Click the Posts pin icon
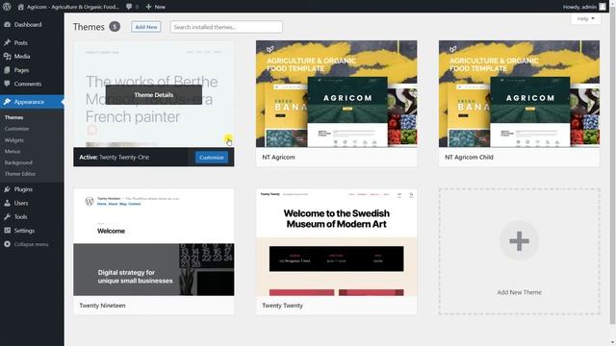This screenshot has width=616, height=346. click(7, 42)
